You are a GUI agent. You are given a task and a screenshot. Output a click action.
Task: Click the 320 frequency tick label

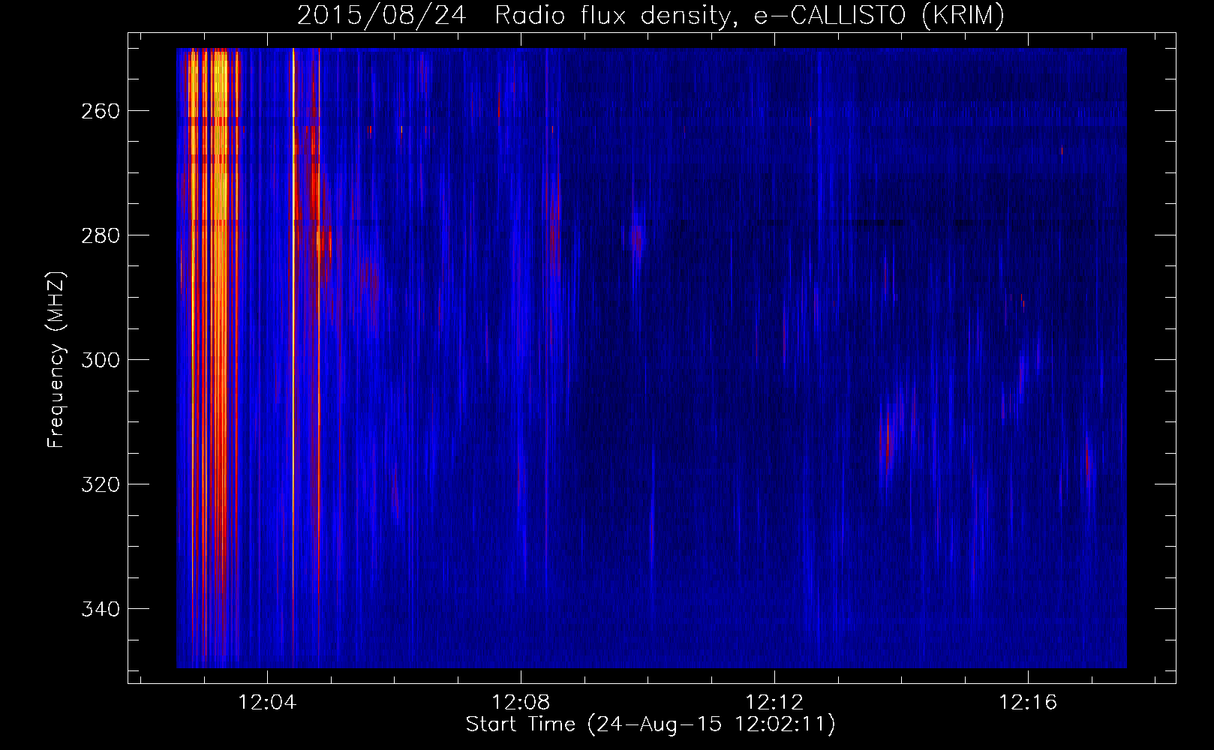100,484
